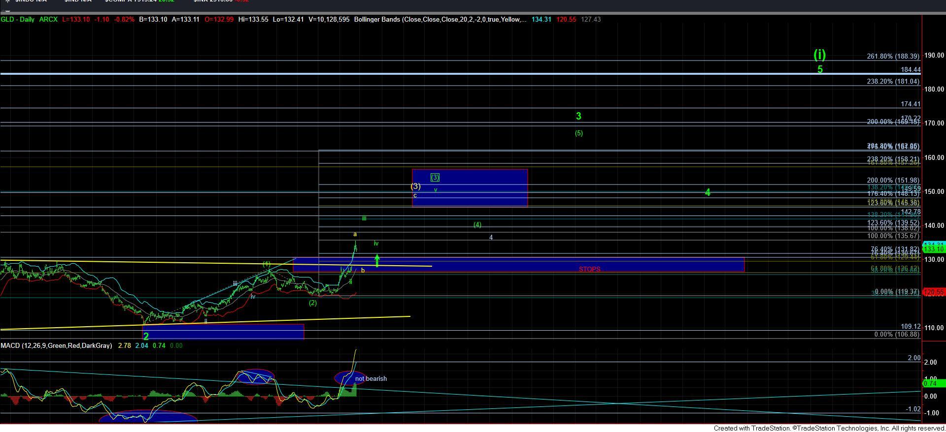
Task: Click the green up arrow marker
Action: 377,260
